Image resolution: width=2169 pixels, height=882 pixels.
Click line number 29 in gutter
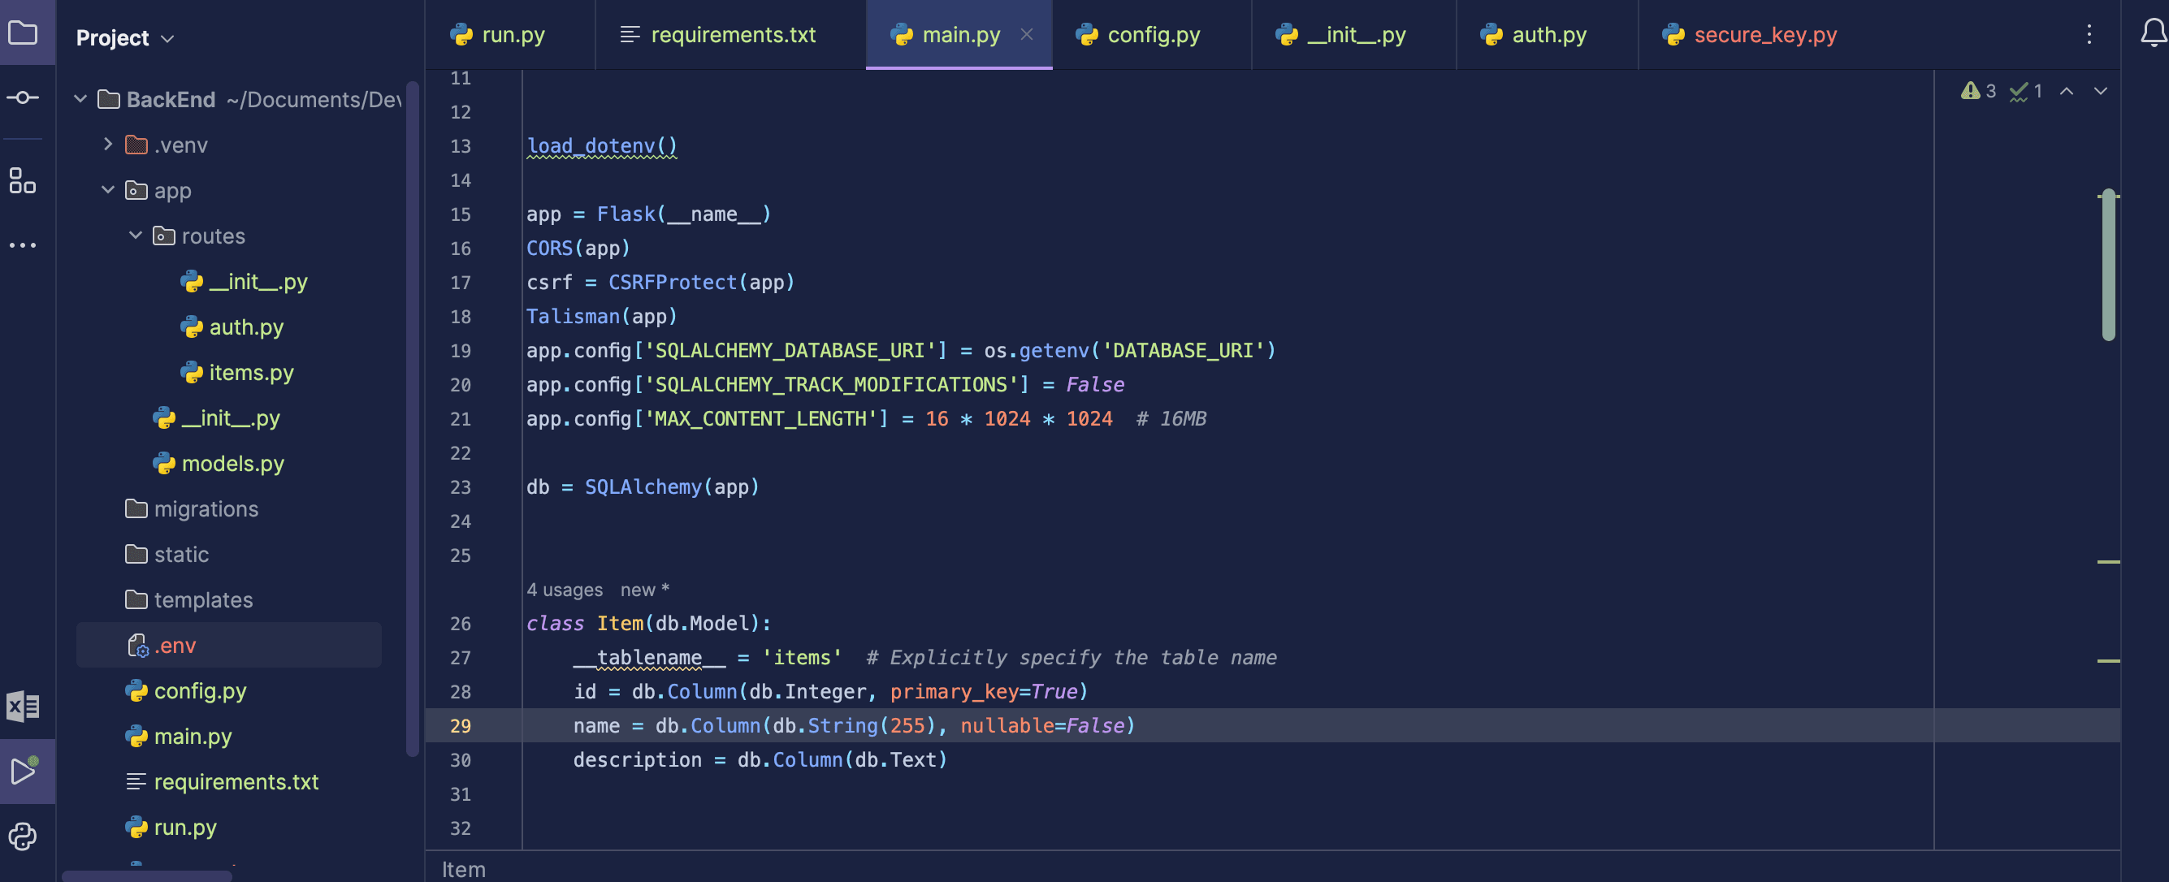pyautogui.click(x=460, y=725)
